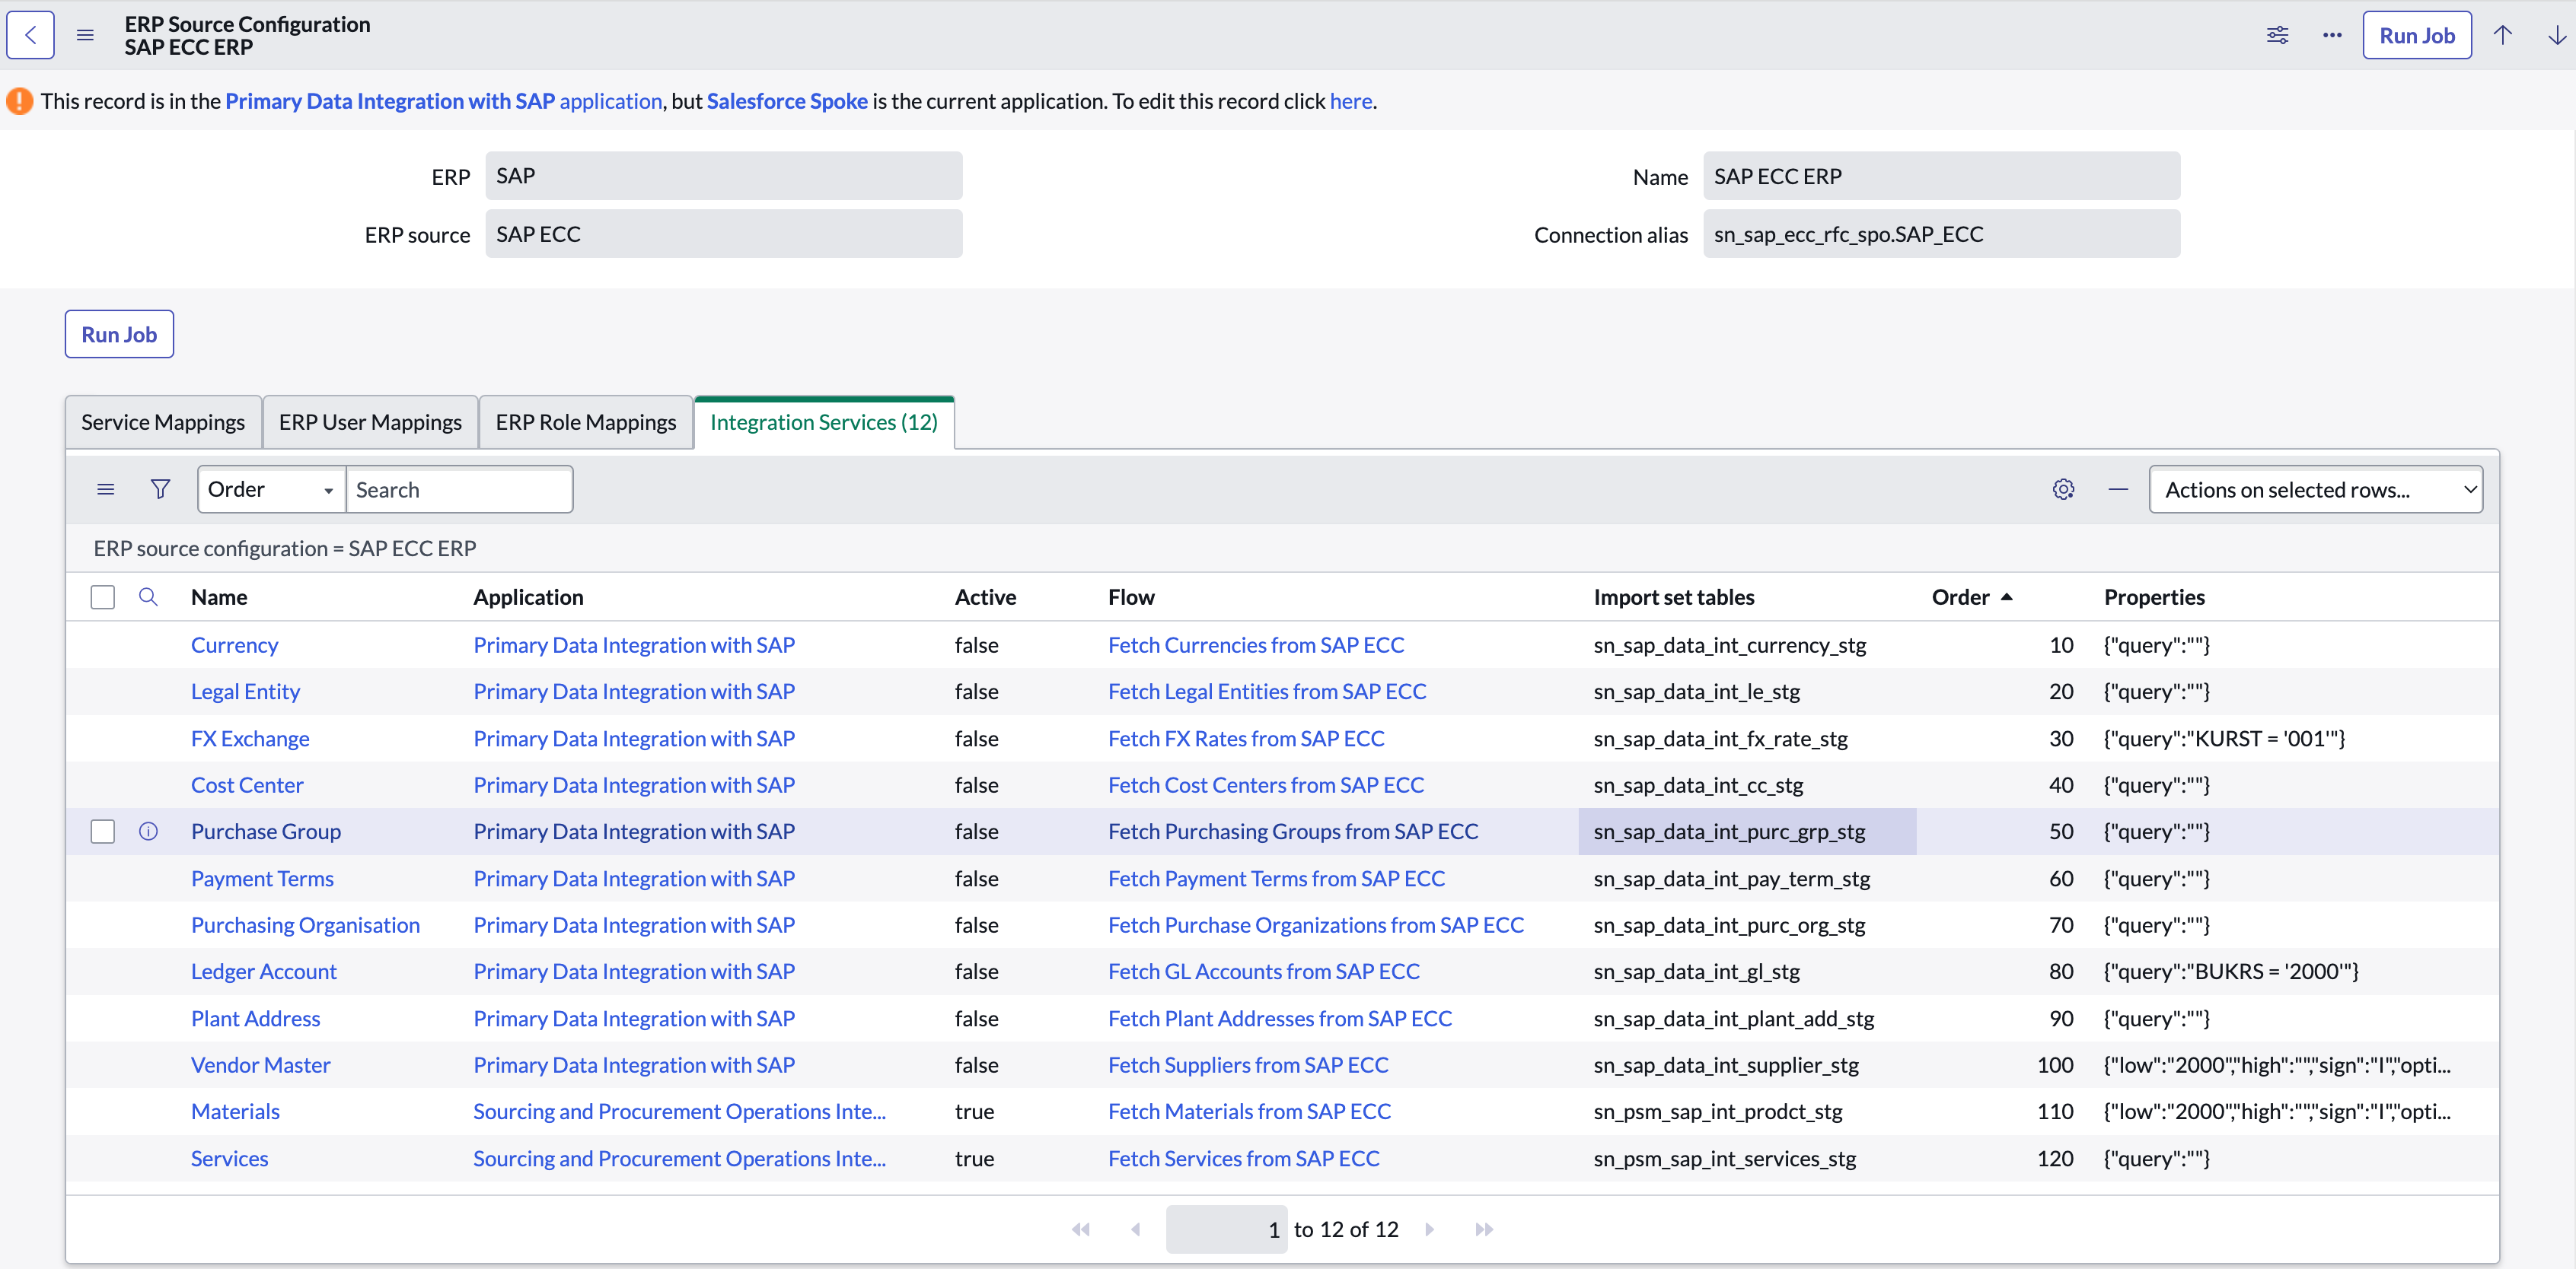Click the Name field SAP ECC ERP
Viewport: 2576px width, 1269px height.
click(x=1941, y=176)
